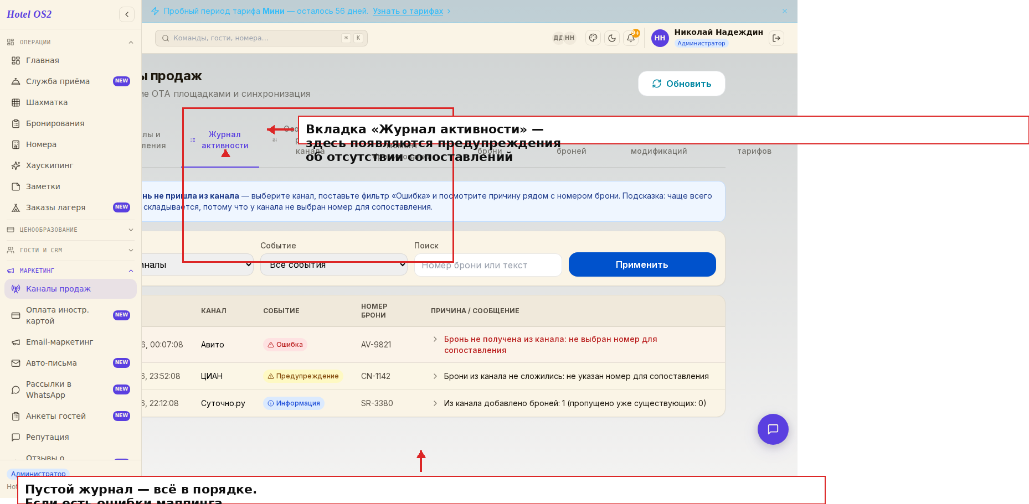
Task: Expand the SR-3380 info row
Action: [435, 403]
